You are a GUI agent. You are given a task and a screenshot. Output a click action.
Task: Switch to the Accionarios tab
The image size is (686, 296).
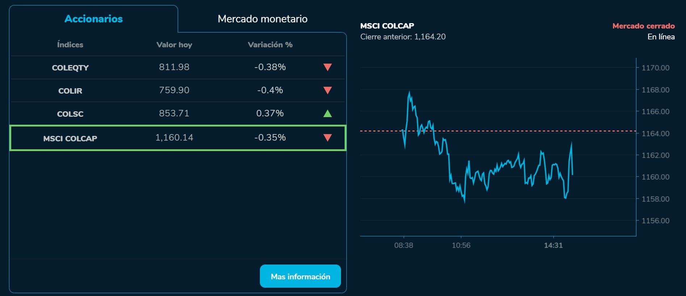(93, 19)
